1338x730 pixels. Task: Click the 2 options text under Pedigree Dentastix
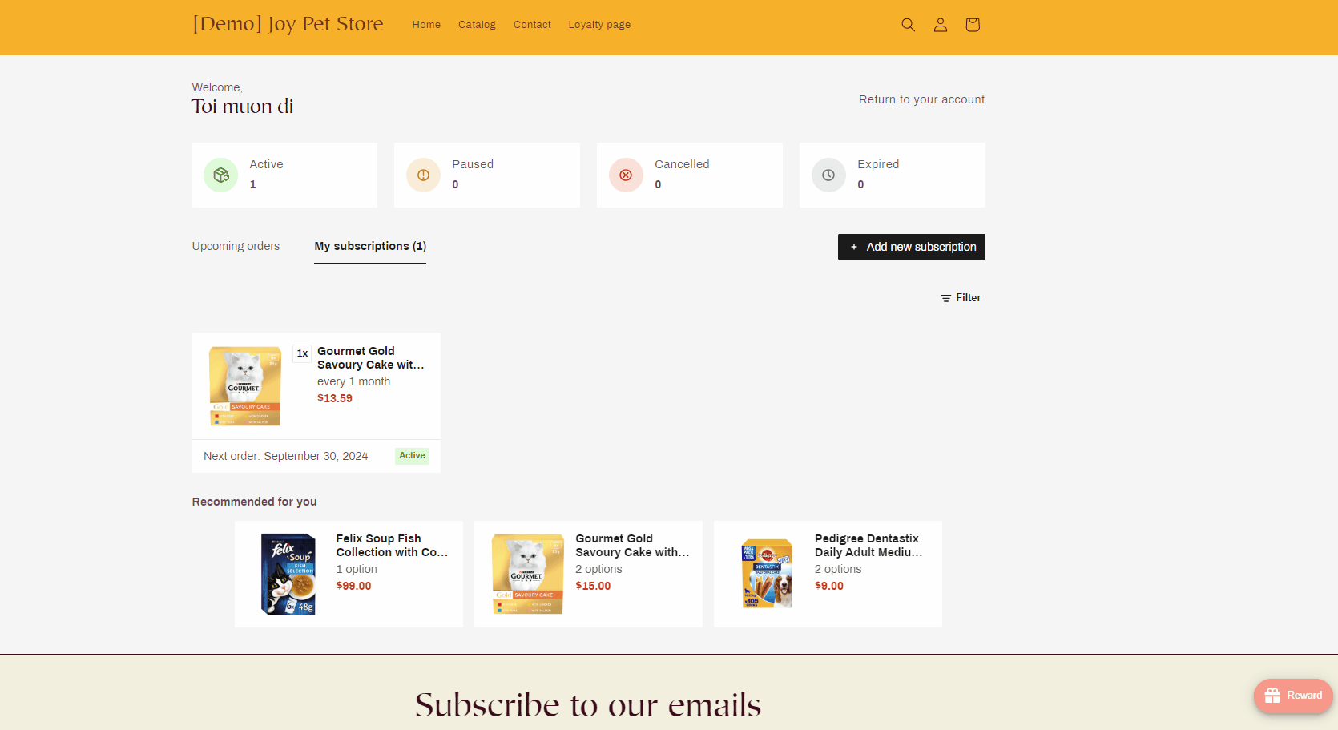(x=838, y=569)
